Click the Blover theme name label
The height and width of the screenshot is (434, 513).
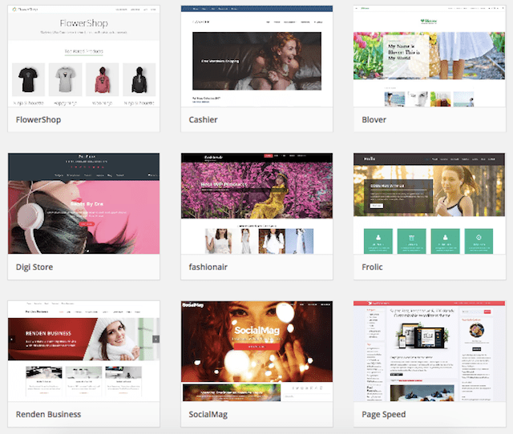tap(373, 120)
